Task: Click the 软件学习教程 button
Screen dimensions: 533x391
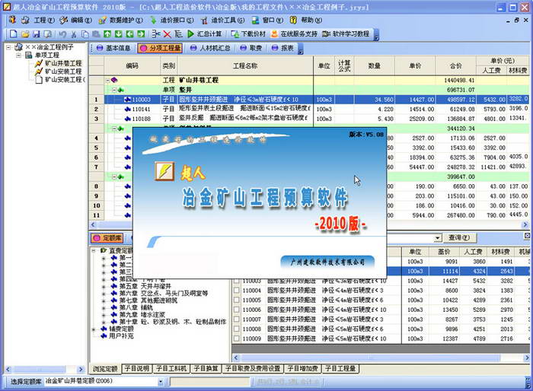Action: pos(346,33)
